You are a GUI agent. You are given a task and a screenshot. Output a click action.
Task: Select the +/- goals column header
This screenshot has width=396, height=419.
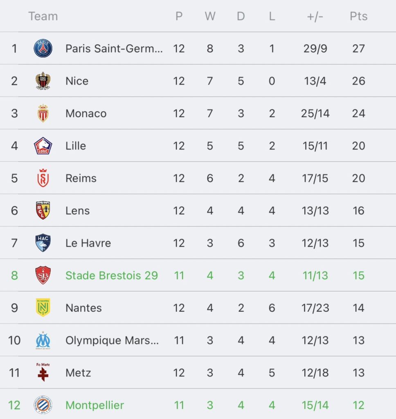(315, 16)
